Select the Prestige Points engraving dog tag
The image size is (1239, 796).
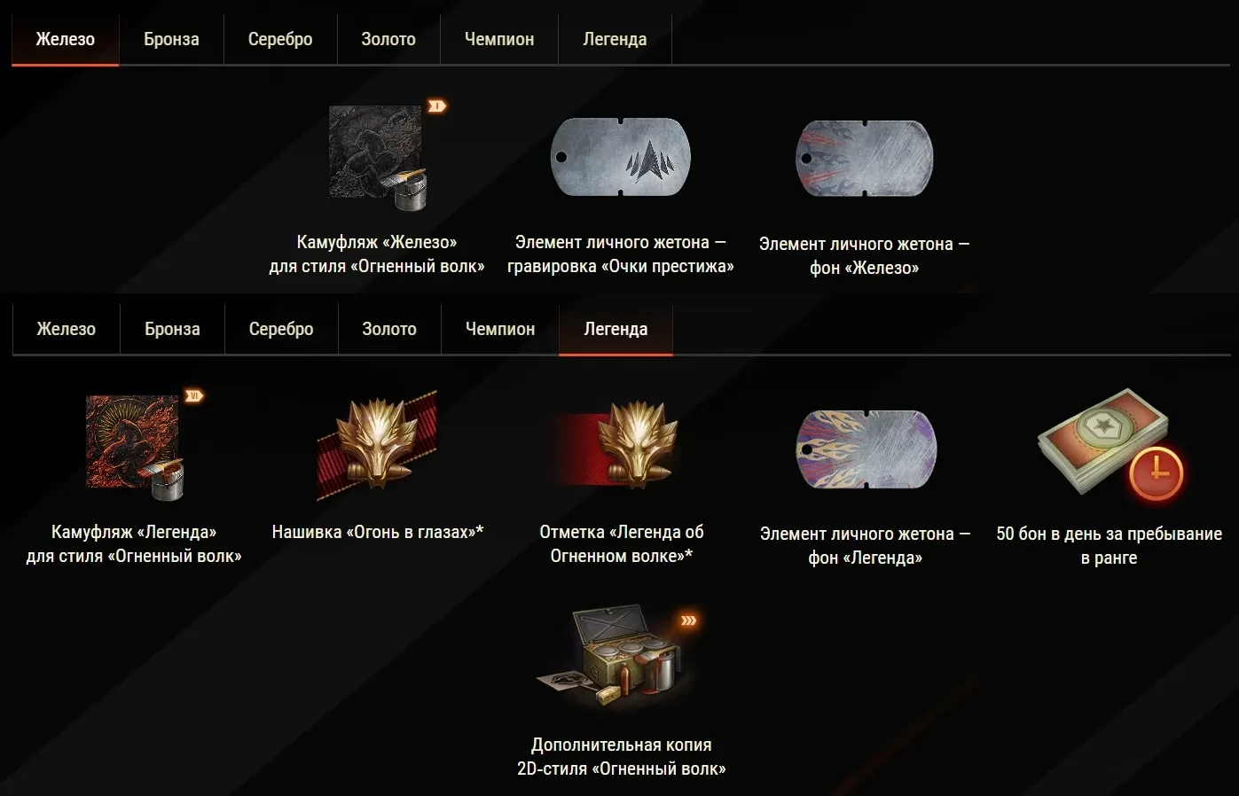[621, 158]
